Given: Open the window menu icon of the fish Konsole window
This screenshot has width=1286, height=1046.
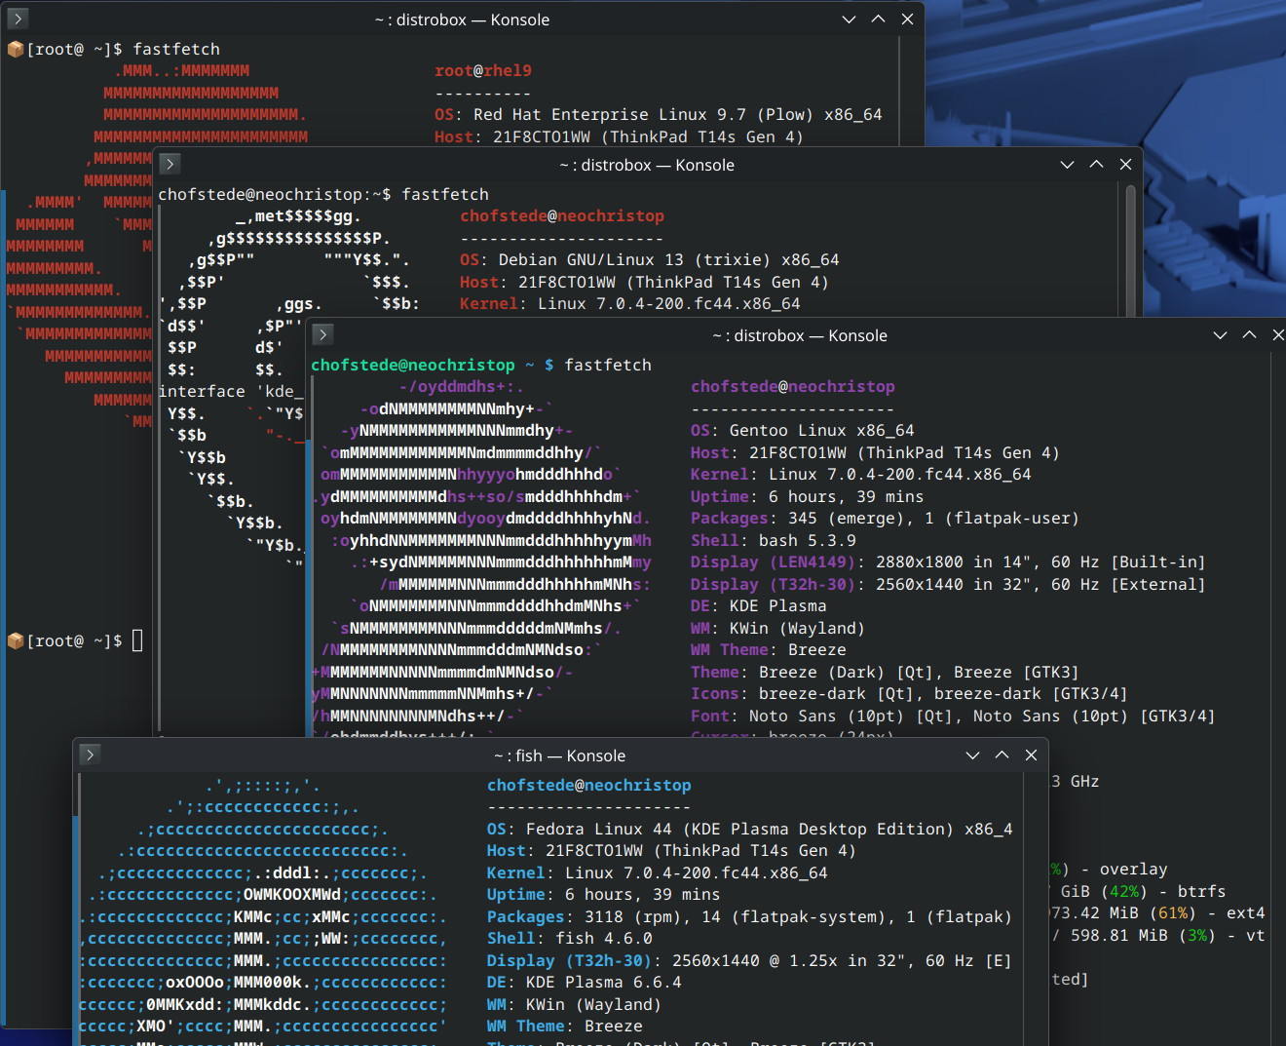Looking at the screenshot, I should tap(89, 755).
